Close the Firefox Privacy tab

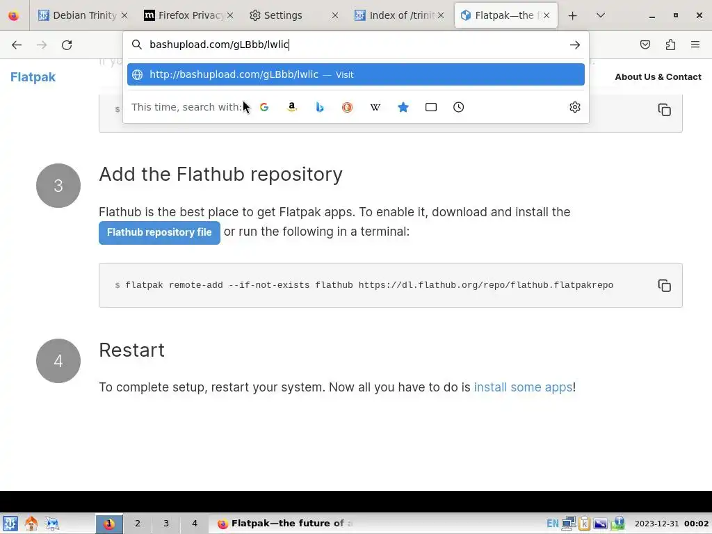coord(229,15)
